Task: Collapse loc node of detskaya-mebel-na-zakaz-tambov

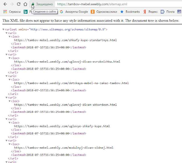Action: point(10,80)
